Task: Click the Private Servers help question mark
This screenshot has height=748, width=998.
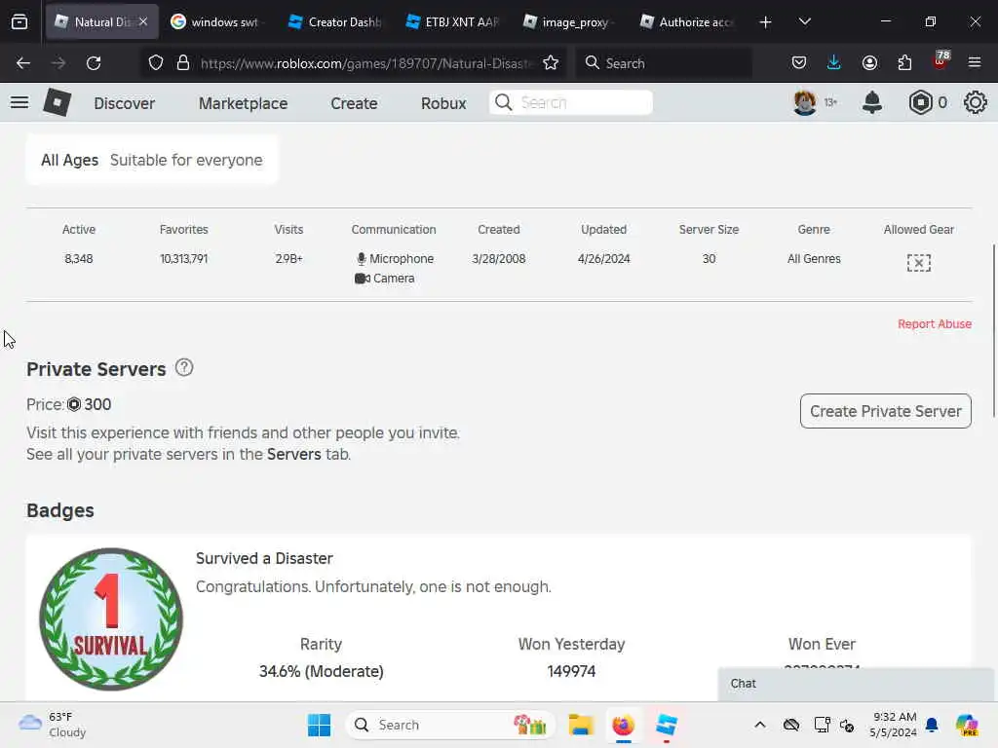Action: [x=184, y=367]
